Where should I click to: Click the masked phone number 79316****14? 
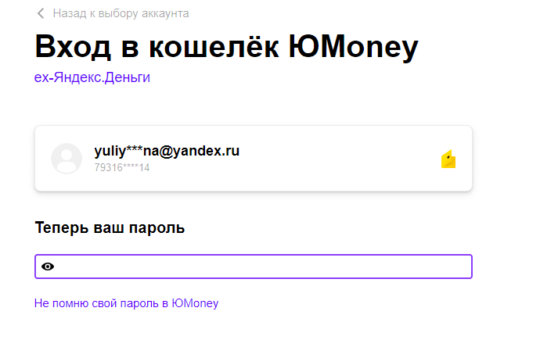(121, 167)
